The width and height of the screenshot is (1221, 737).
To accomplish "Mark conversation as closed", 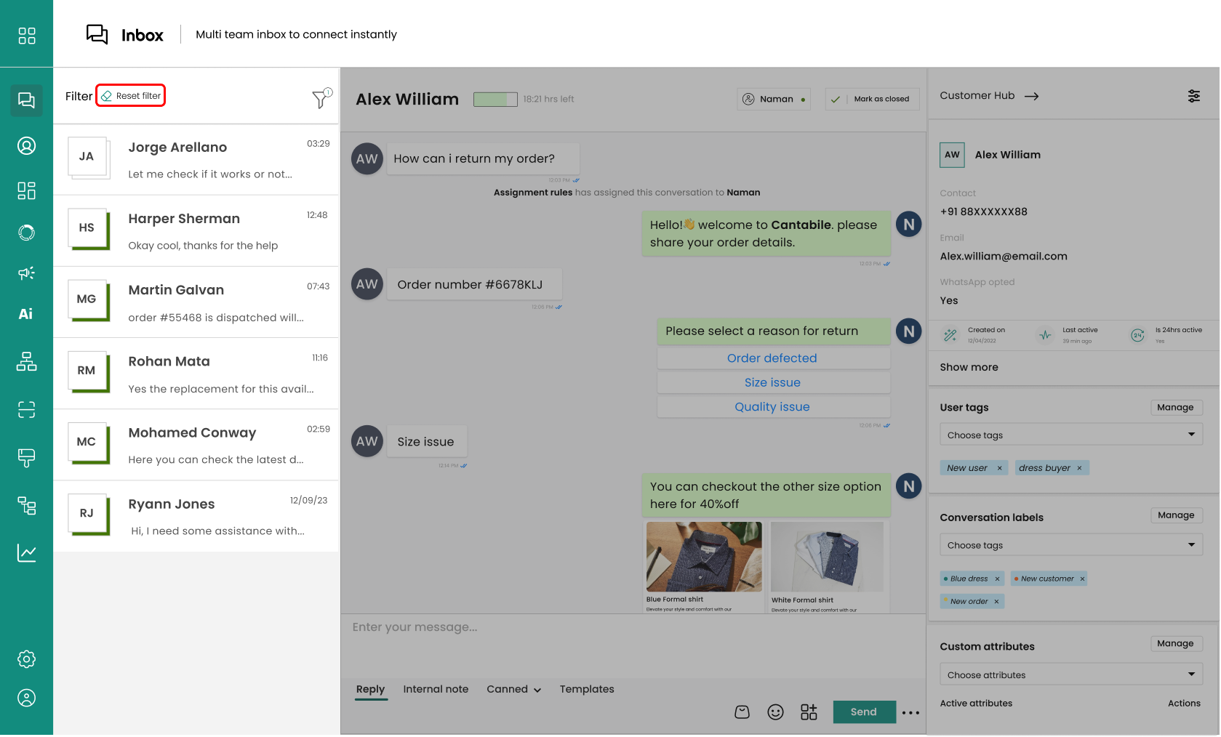I will (x=873, y=99).
